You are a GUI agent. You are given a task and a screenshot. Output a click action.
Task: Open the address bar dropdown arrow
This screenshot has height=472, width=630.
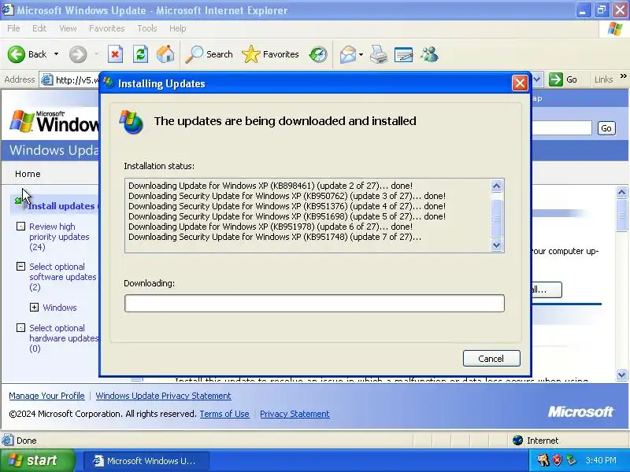[x=537, y=79]
